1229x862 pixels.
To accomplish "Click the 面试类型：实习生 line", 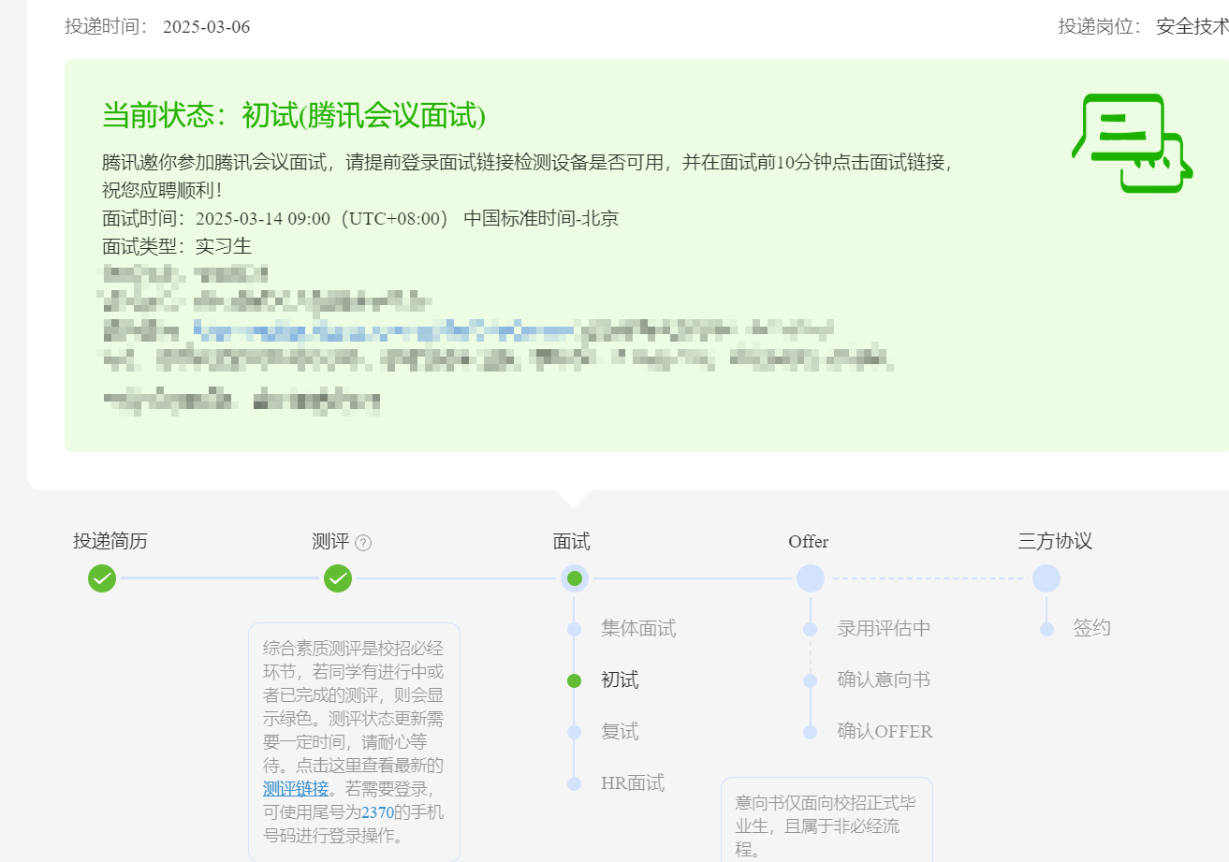I will tap(177, 247).
